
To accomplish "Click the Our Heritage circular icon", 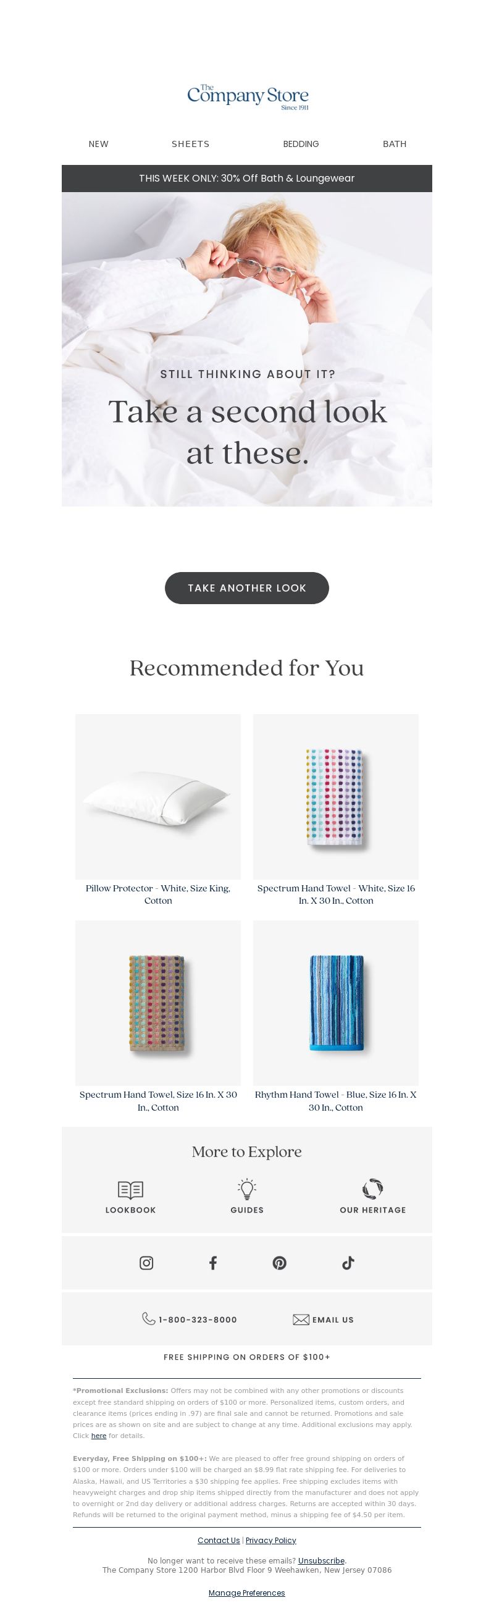I will point(372,1189).
